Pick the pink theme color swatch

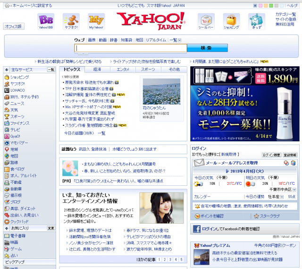click(260, 6)
